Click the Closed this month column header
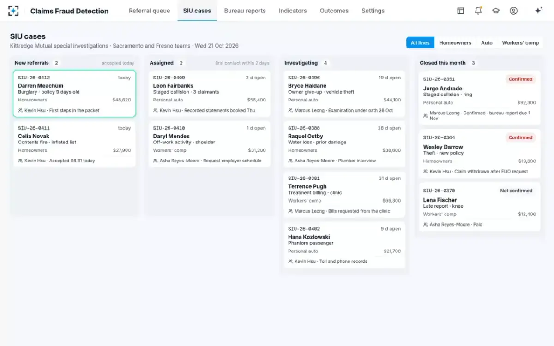This screenshot has height=346, width=554. click(x=443, y=63)
